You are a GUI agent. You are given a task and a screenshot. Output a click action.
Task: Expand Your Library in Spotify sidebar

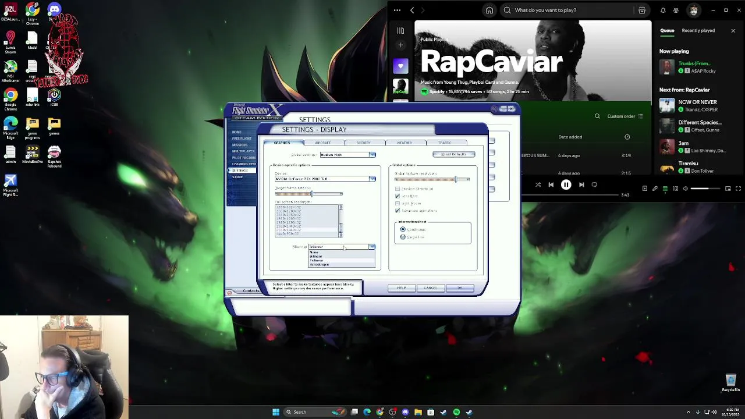400,30
